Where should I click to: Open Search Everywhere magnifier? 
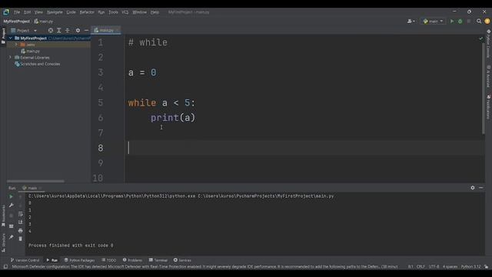pyautogui.click(x=479, y=22)
